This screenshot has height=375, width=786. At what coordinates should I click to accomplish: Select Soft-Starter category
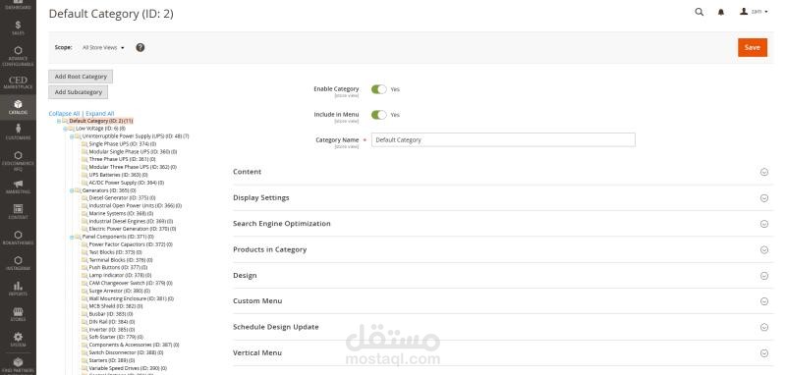(x=116, y=338)
